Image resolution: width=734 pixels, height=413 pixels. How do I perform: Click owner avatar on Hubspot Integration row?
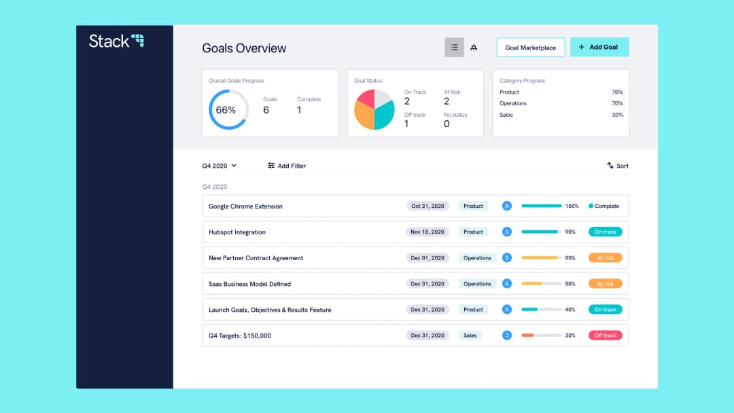[x=506, y=232]
